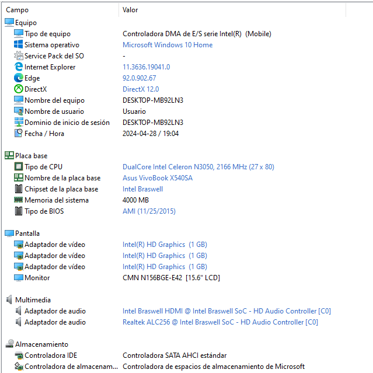The height and width of the screenshot is (373, 373).
Task: Select the Equipo group row
Action: pyautogui.click(x=26, y=23)
